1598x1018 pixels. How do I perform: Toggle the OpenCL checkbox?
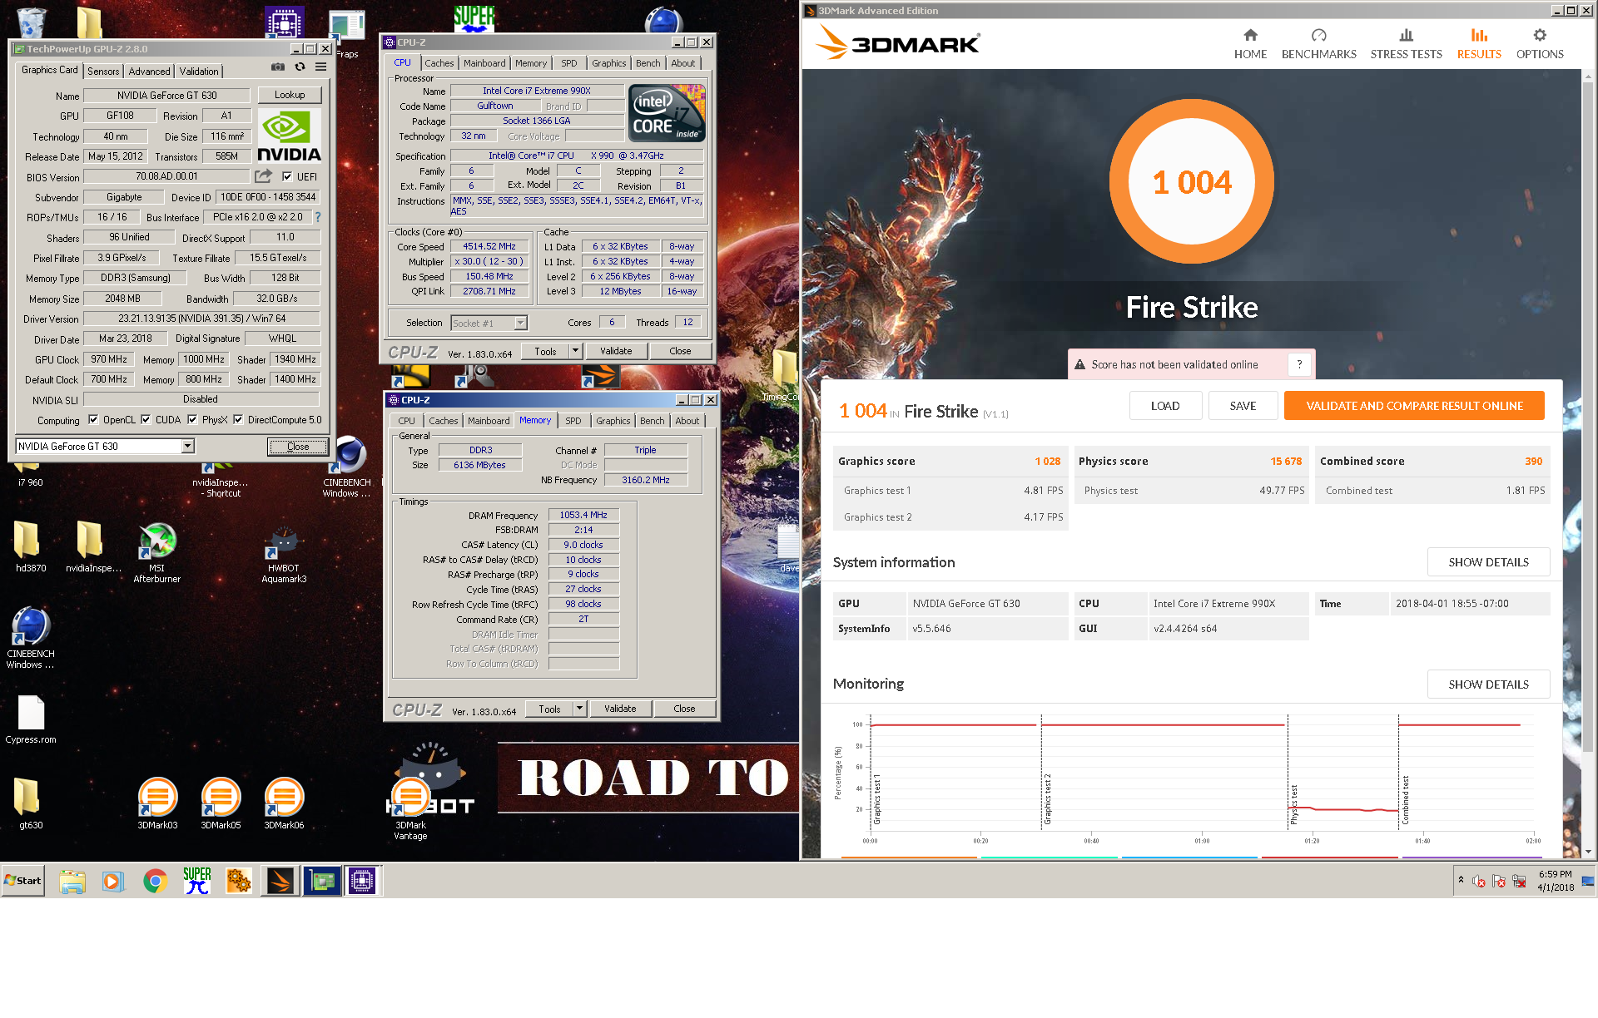click(93, 419)
